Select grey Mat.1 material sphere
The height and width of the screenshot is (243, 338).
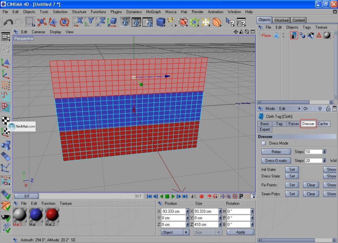point(20,215)
